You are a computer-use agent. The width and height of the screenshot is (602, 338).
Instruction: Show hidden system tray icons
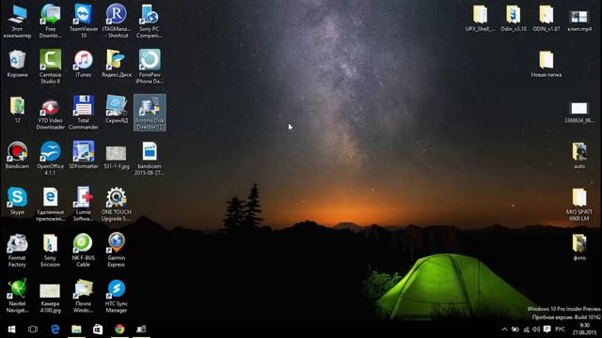504,330
